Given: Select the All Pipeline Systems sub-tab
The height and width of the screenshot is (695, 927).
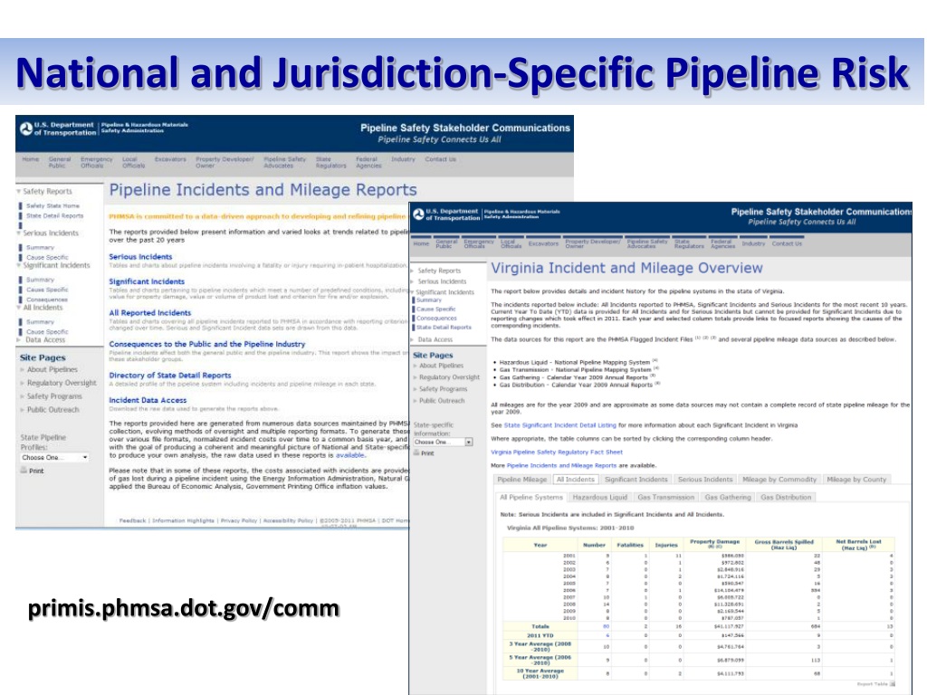Looking at the screenshot, I should tap(530, 498).
